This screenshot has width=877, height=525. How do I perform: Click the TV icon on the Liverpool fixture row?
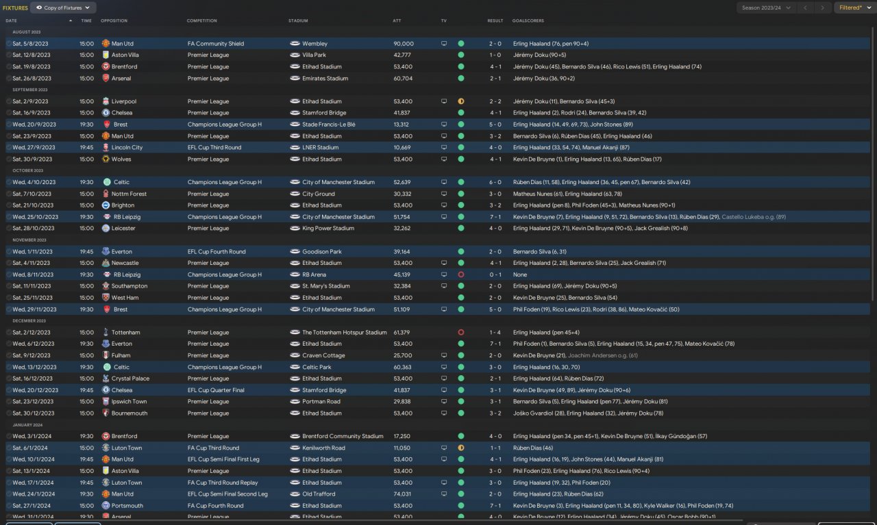tap(444, 101)
